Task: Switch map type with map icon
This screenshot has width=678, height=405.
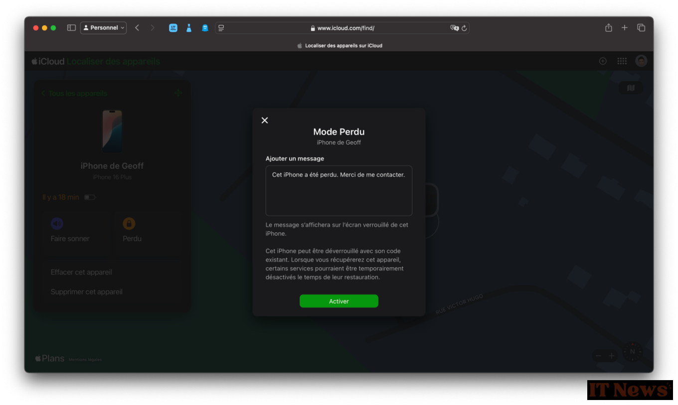Action: [631, 88]
